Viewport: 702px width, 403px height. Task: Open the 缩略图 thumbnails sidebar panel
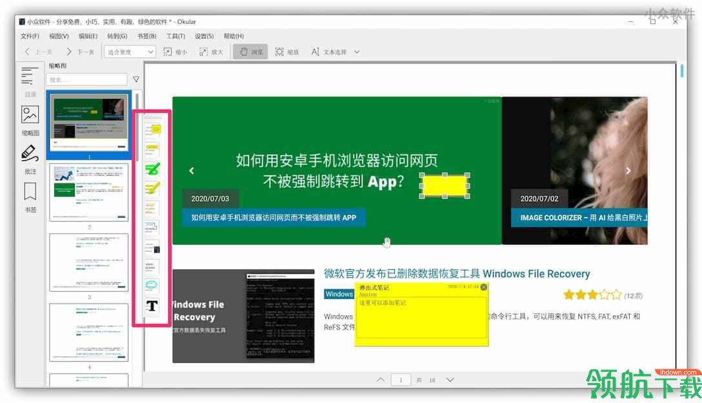pos(30,121)
